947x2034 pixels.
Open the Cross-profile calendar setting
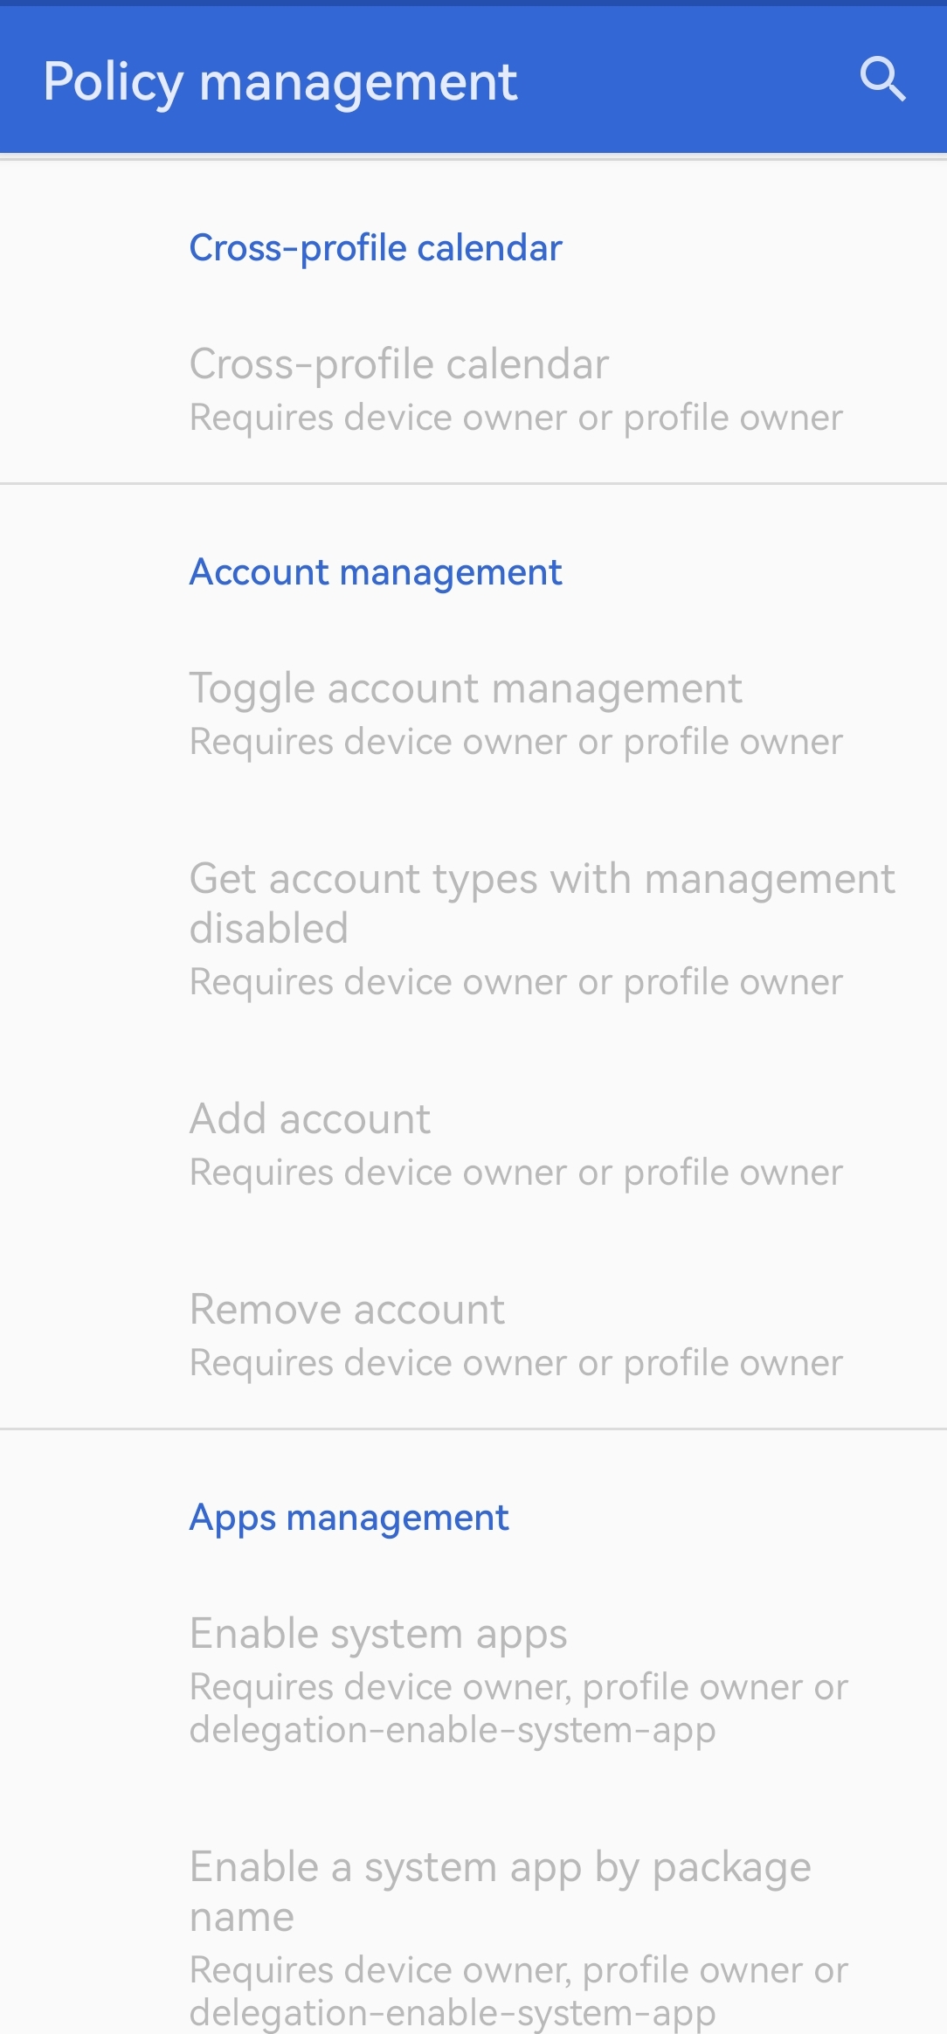tap(399, 364)
